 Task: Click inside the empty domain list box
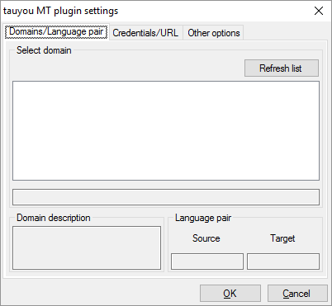tap(166, 130)
